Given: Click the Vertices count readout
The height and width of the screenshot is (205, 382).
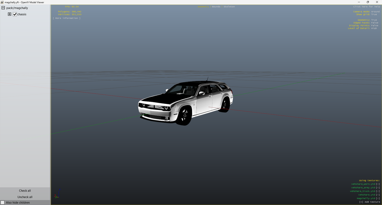Looking at the screenshot, I should click(69, 14).
